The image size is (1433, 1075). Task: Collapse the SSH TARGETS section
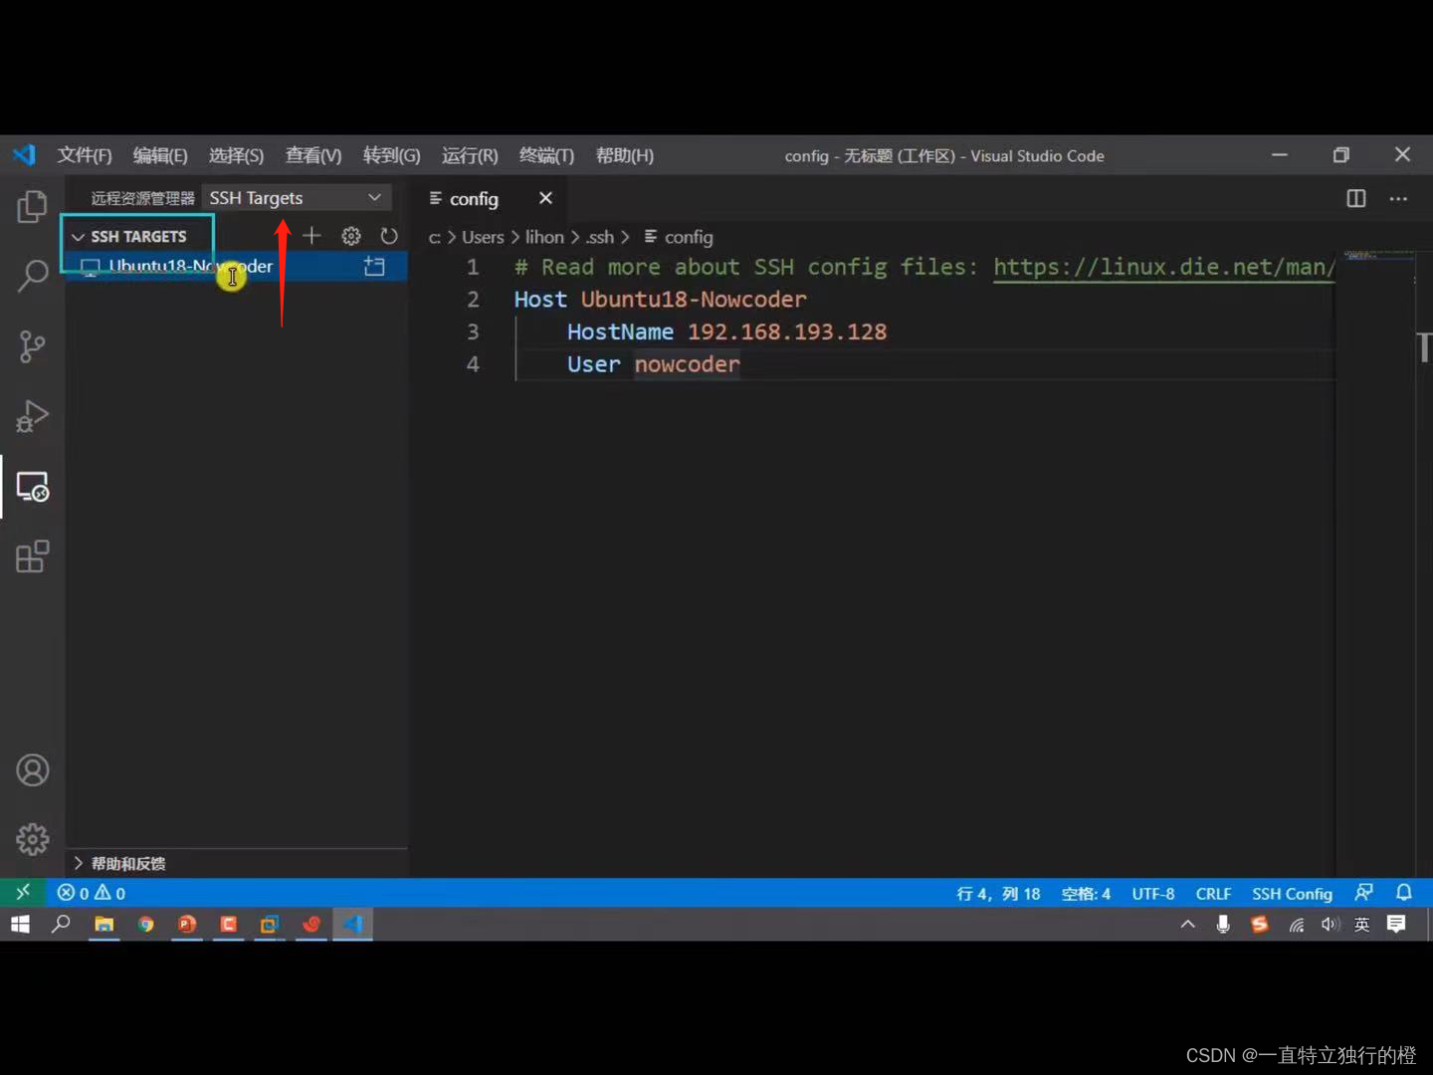coord(137,236)
